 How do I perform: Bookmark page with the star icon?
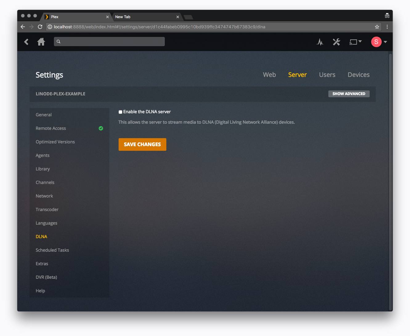click(377, 27)
